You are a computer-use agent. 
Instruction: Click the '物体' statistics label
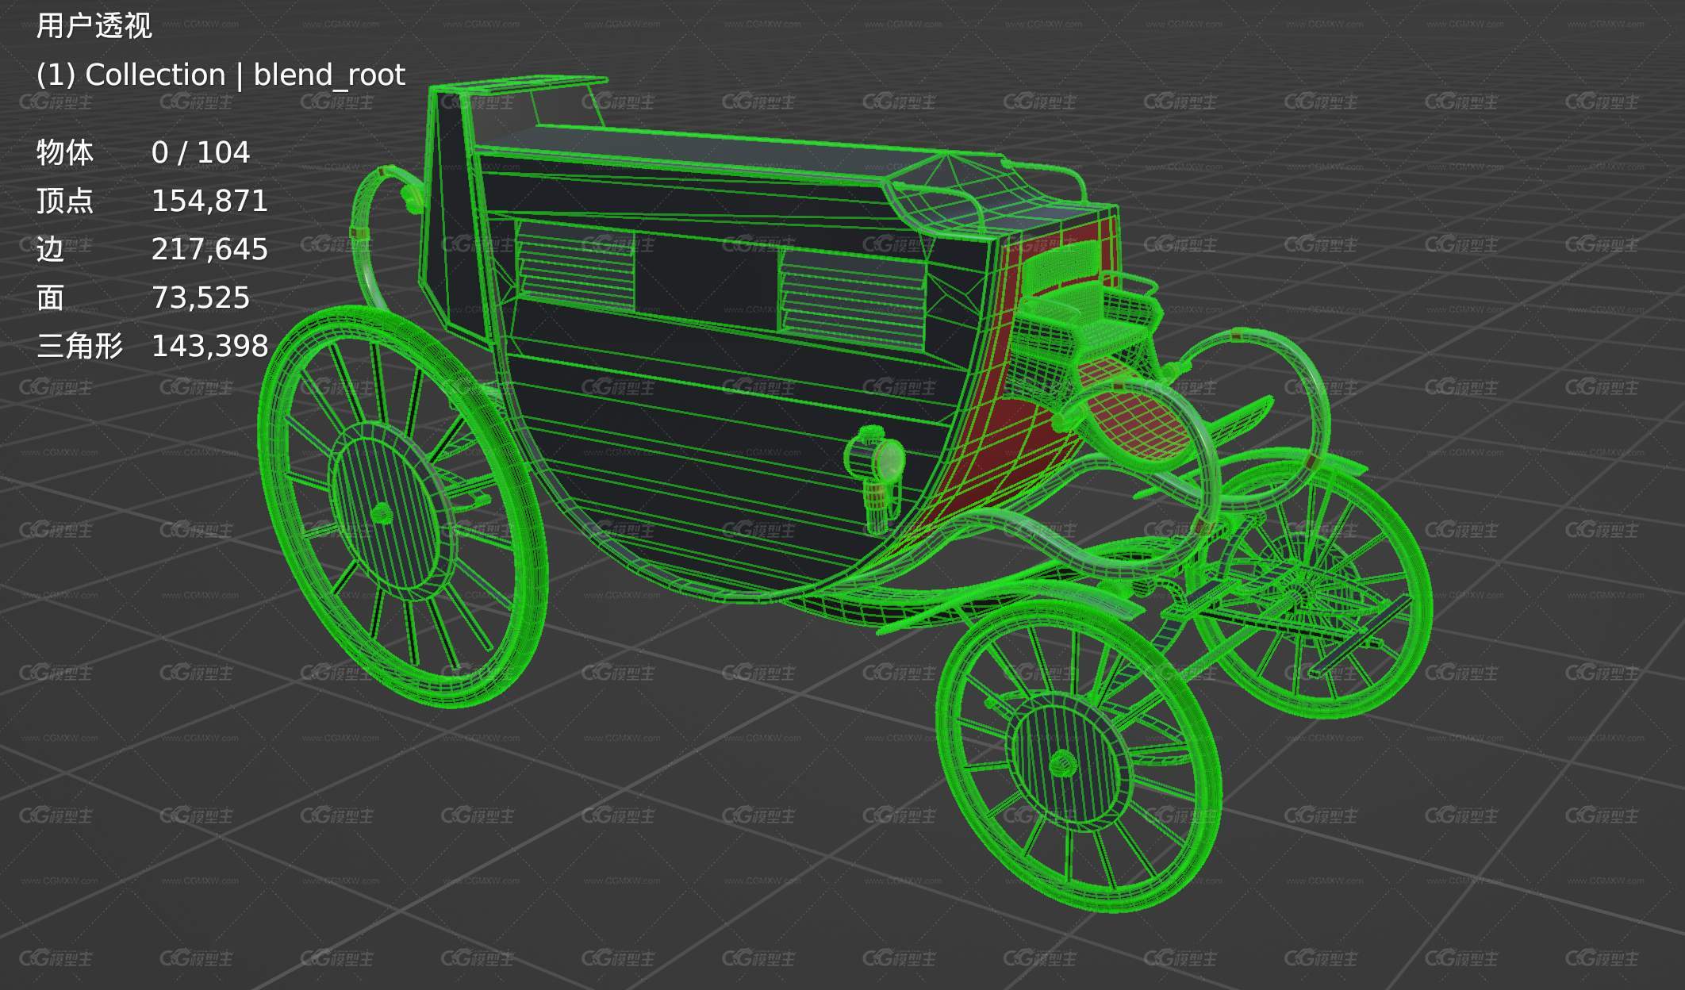click(65, 152)
